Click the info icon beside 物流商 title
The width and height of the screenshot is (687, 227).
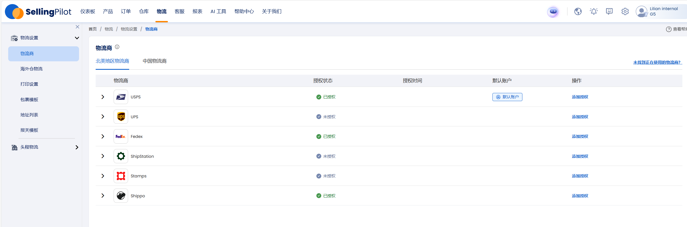117,47
